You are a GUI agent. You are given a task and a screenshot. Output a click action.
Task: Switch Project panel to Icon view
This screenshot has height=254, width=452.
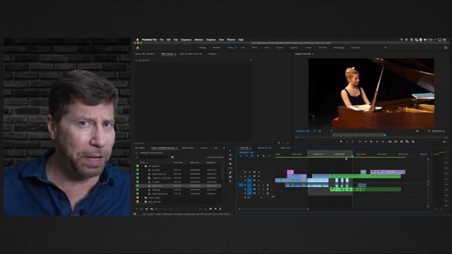click(x=147, y=209)
